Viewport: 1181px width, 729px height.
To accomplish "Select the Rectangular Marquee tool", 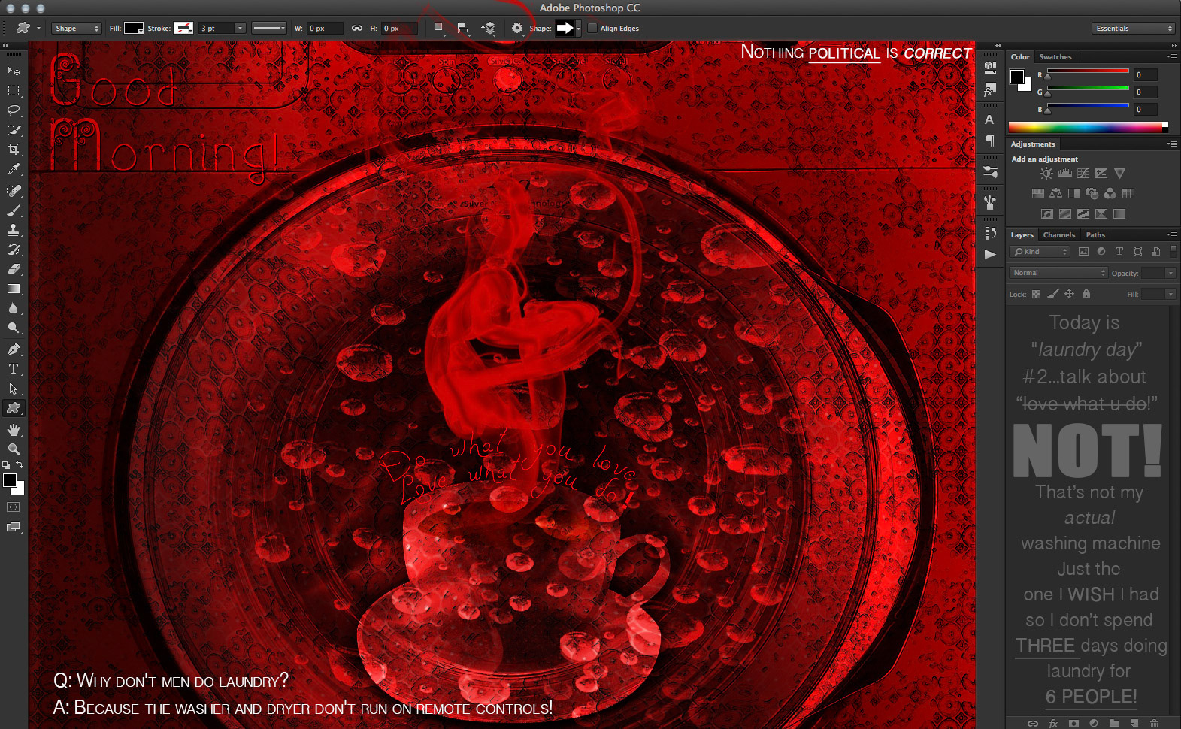I will [14, 91].
